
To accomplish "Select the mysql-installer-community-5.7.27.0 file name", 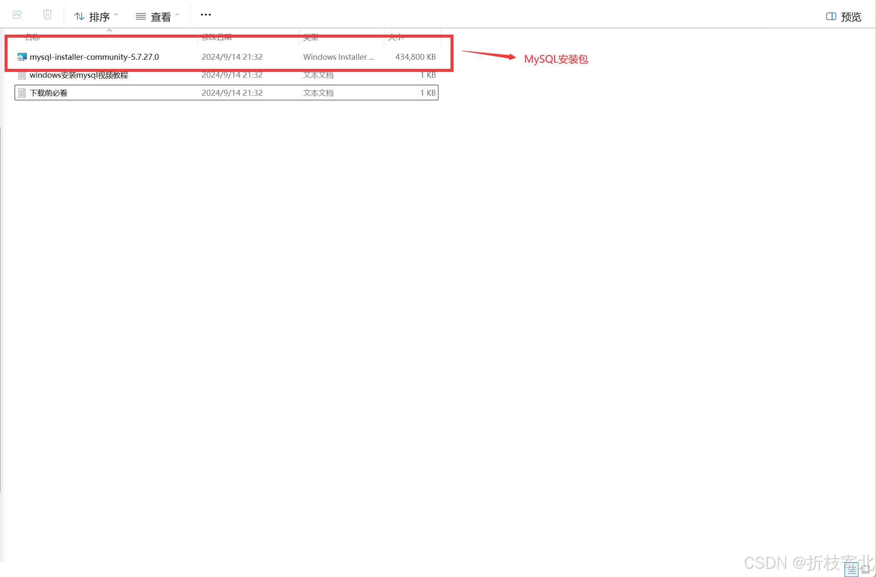I will [94, 57].
